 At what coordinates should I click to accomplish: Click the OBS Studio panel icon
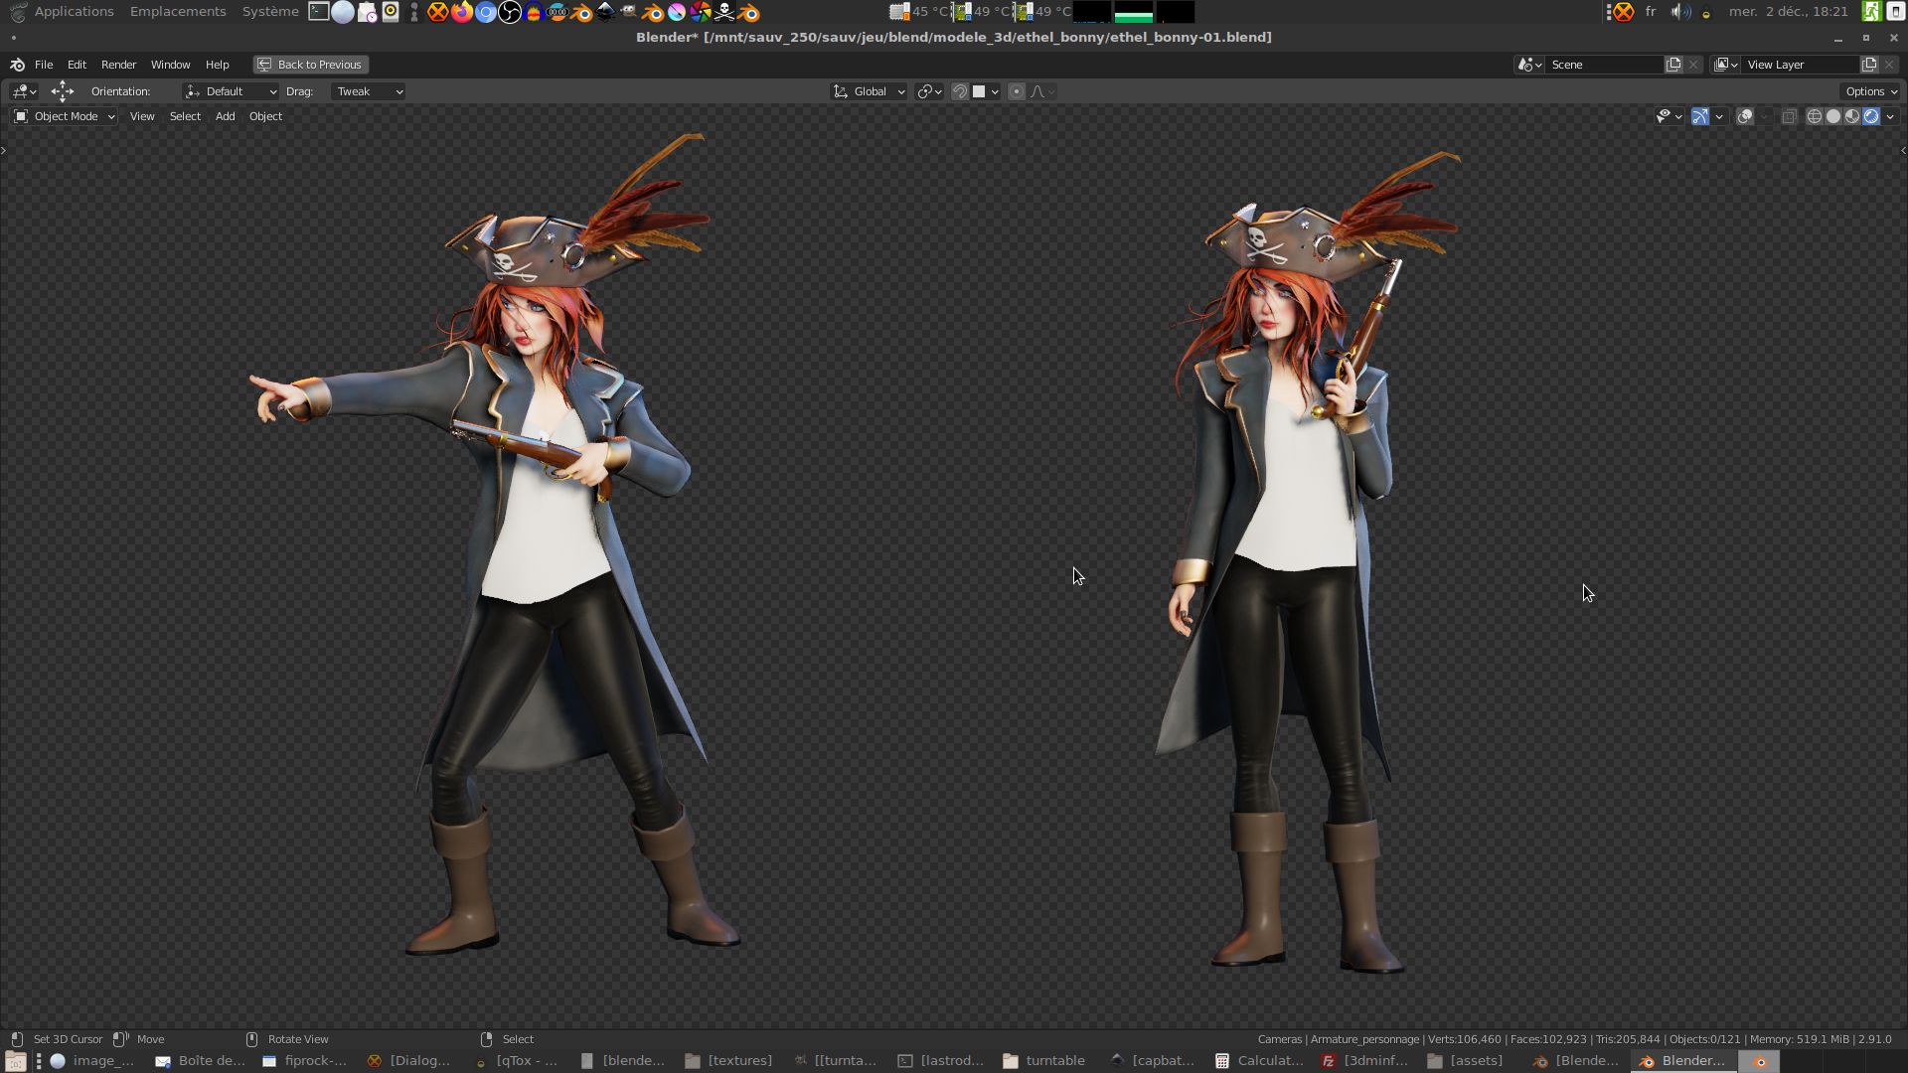point(510,12)
